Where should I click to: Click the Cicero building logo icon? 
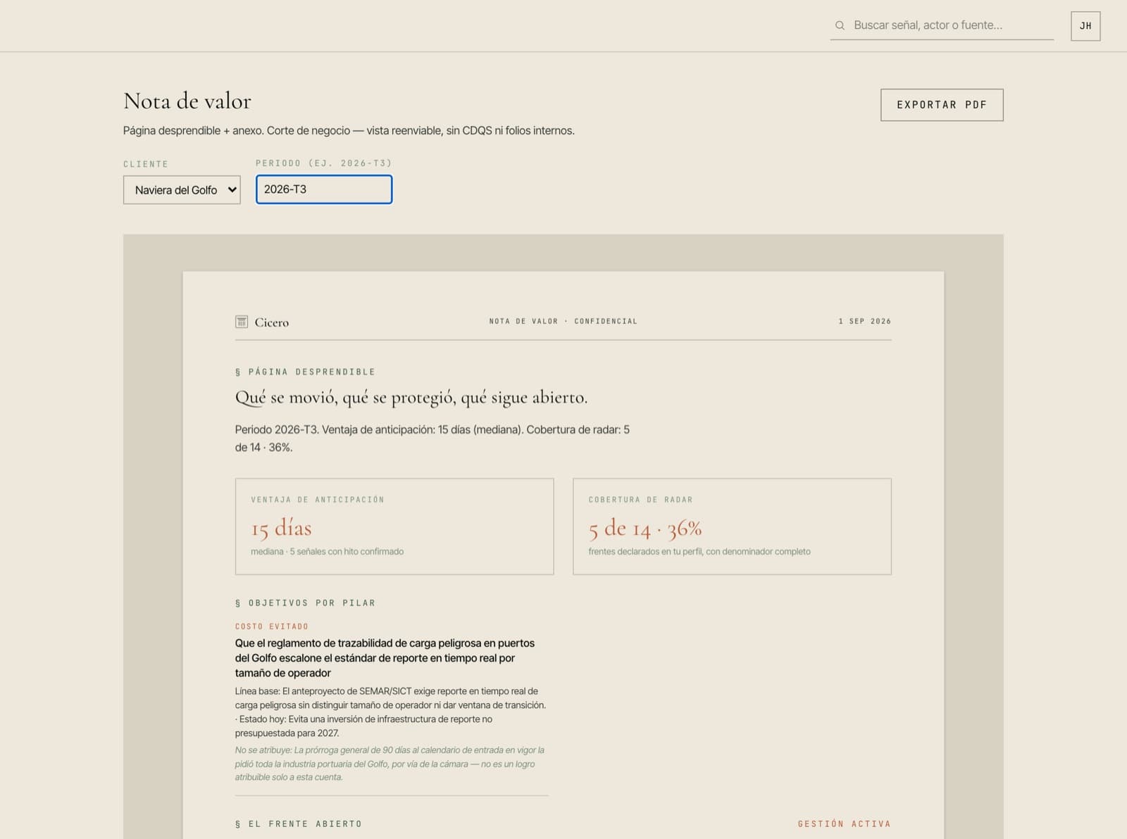242,322
